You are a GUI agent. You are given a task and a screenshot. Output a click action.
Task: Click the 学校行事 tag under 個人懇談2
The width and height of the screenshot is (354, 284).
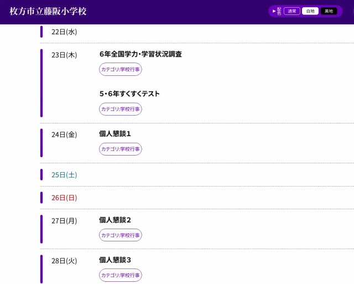coord(121,235)
